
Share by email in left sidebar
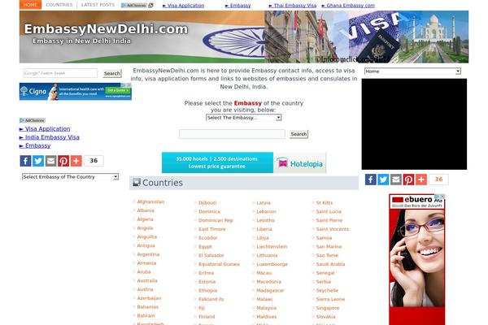tap(50, 161)
